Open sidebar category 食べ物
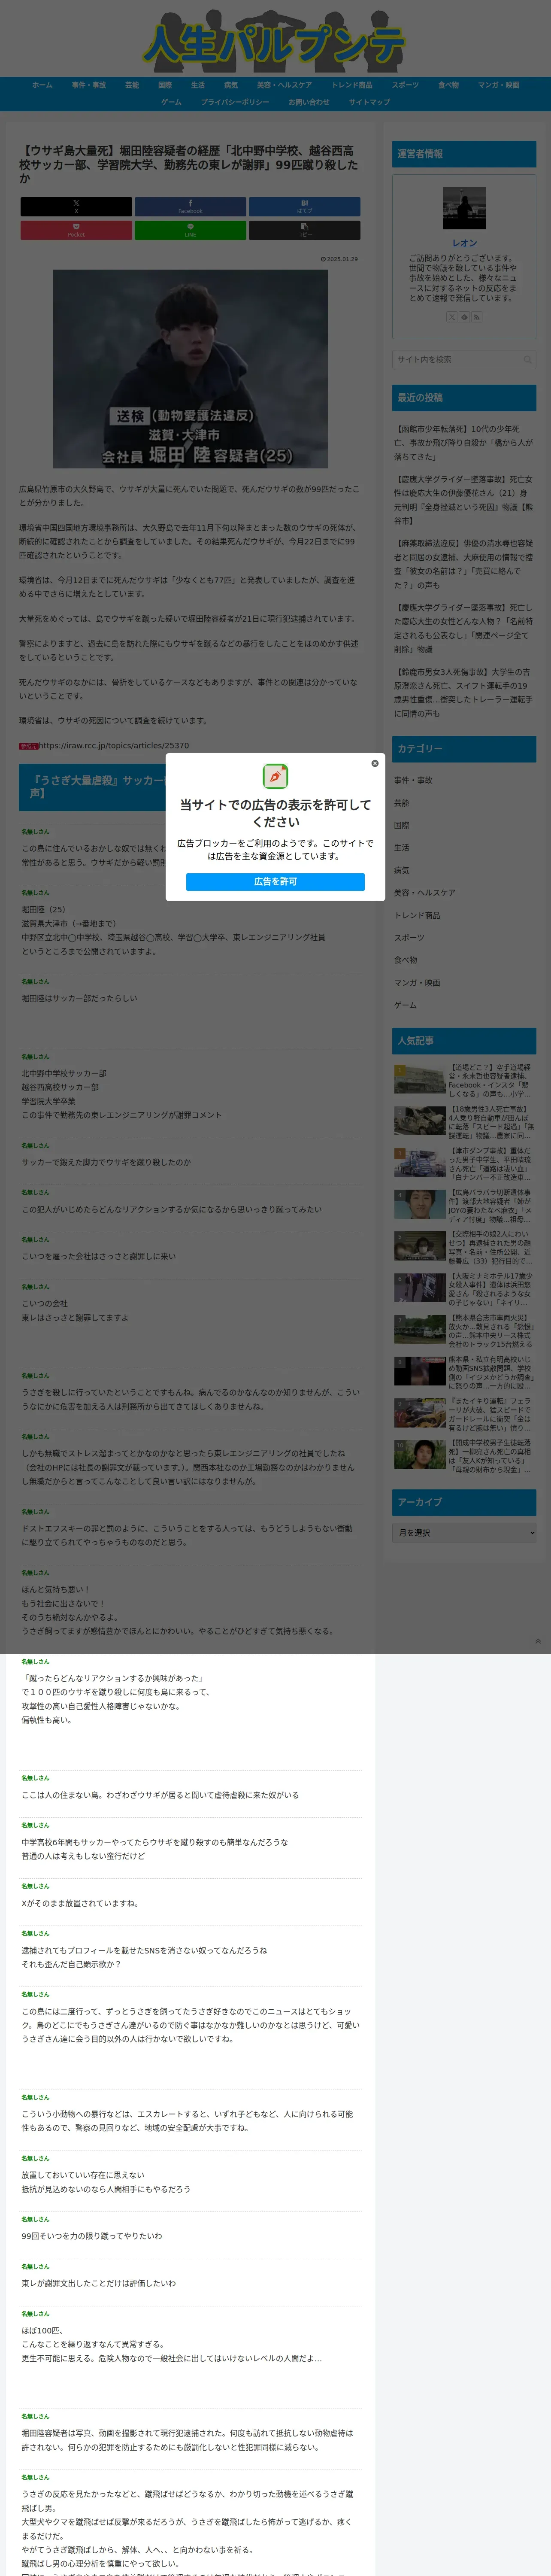 coord(406,960)
